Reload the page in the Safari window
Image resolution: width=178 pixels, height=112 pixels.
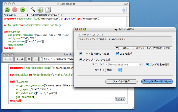coord(29,59)
